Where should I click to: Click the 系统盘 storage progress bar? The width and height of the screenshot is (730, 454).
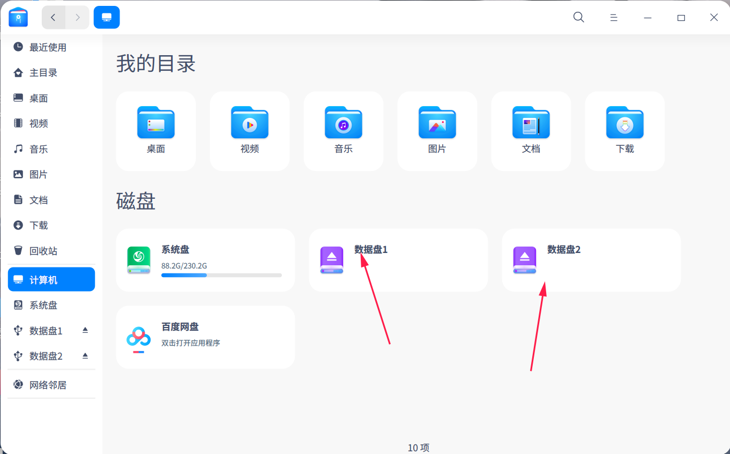(221, 275)
